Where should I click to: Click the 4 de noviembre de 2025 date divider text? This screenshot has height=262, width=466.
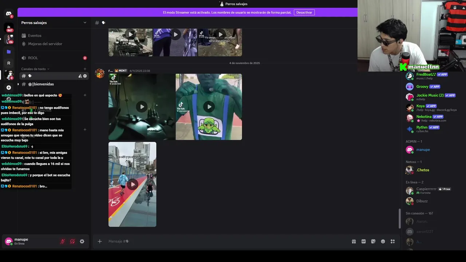click(x=244, y=63)
